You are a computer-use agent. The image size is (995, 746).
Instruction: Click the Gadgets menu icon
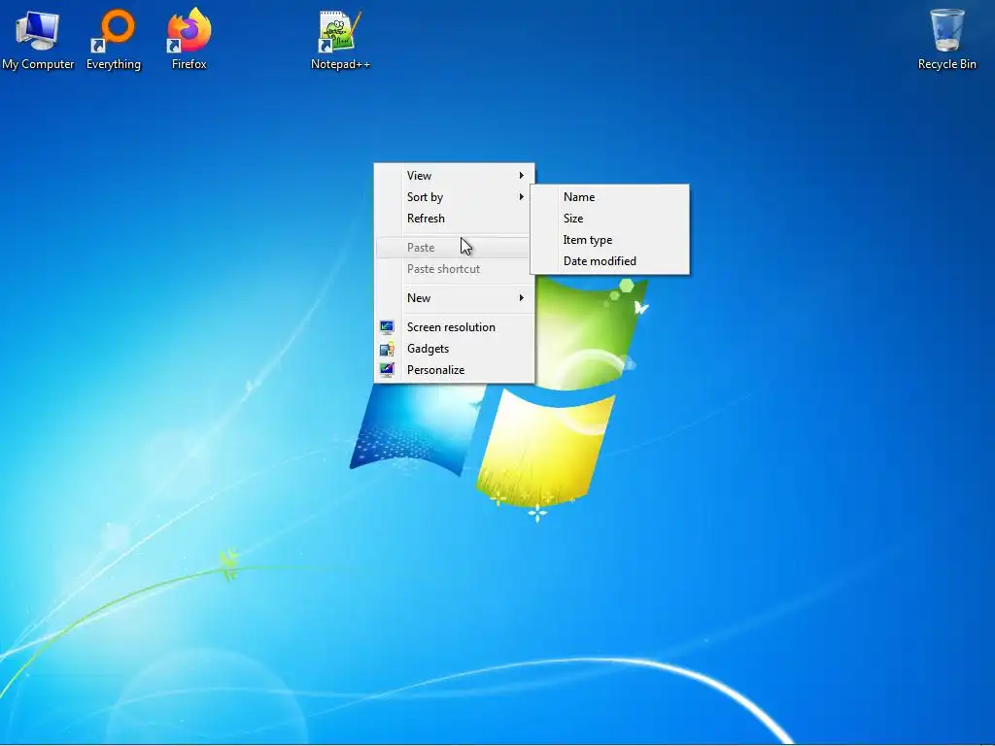click(387, 349)
